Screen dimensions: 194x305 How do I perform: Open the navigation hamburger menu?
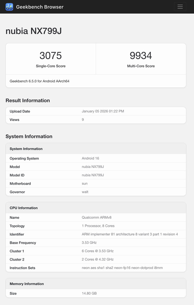180,6
